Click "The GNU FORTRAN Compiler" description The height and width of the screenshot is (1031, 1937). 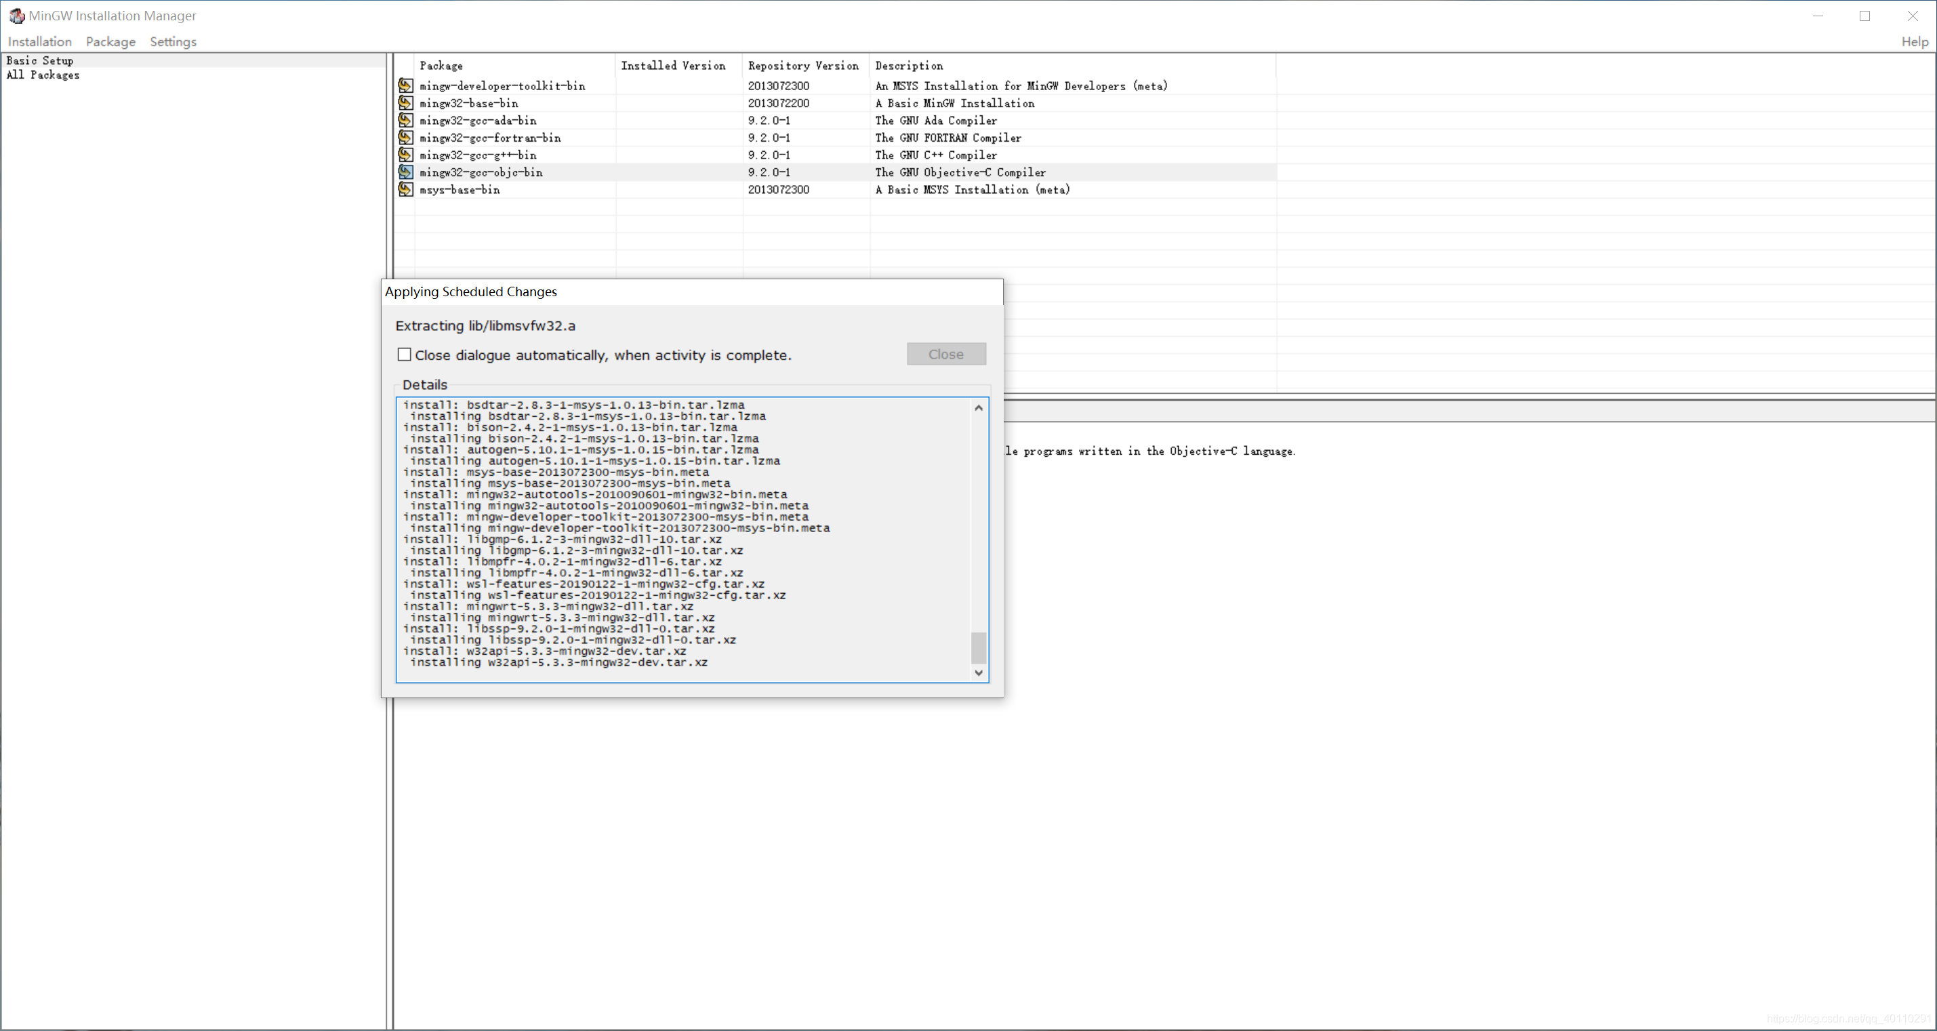[948, 138]
